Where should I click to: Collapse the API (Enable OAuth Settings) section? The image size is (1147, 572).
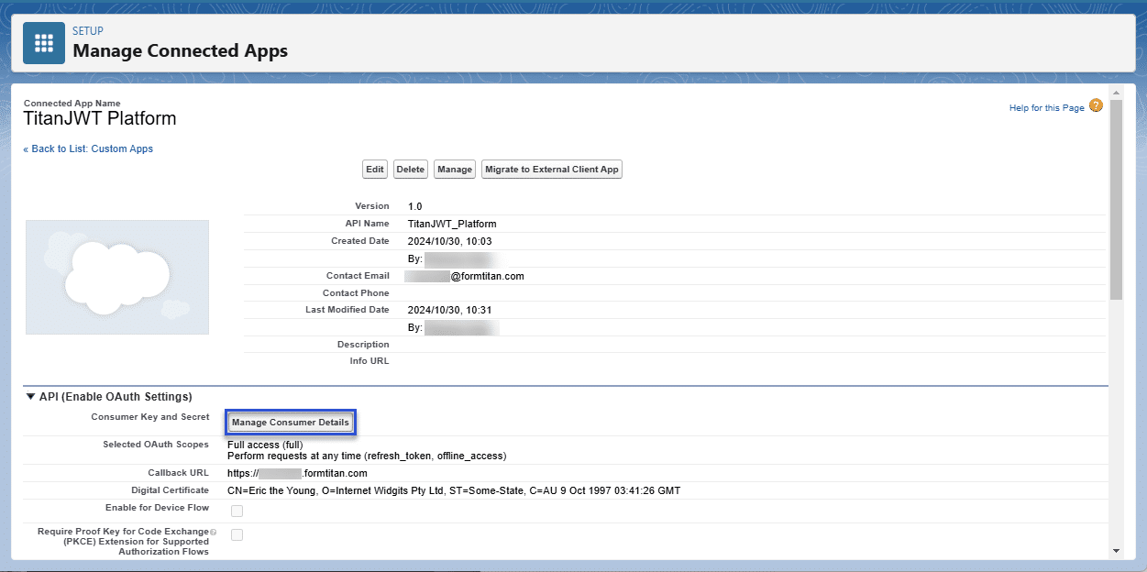pos(29,396)
